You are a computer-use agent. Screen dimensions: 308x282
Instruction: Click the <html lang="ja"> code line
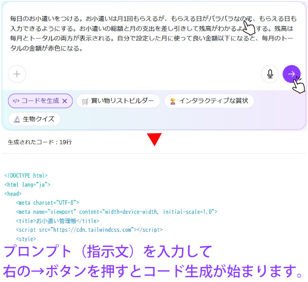click(x=27, y=184)
